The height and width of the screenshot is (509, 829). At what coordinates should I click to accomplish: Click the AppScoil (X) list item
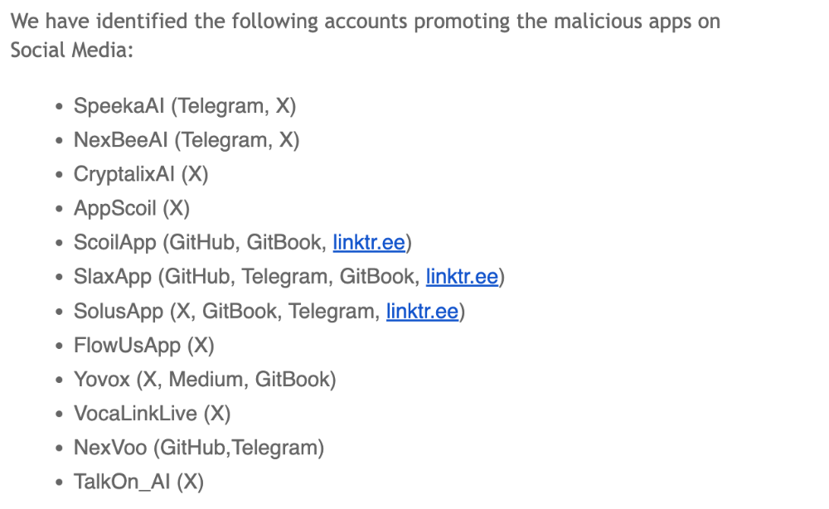(x=132, y=208)
